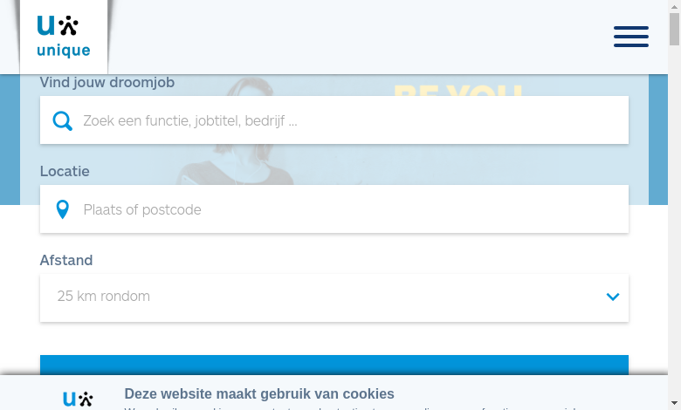681x410 pixels.
Task: Click the cookie notice description text
Action: (352, 408)
